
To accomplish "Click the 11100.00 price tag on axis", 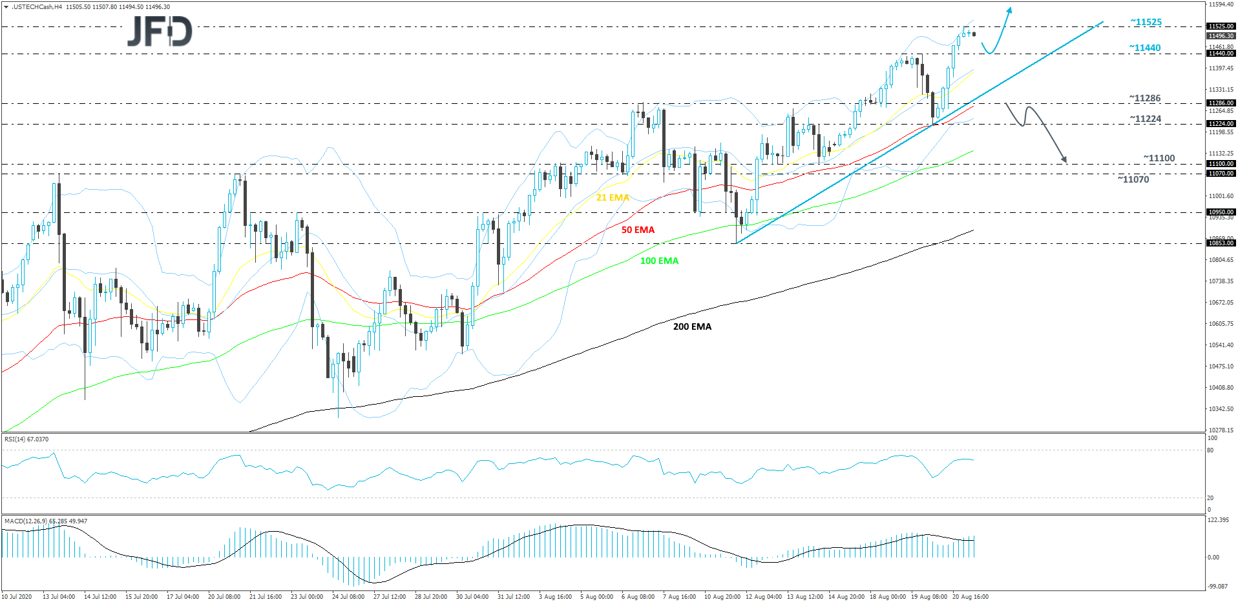I will click(x=1221, y=164).
